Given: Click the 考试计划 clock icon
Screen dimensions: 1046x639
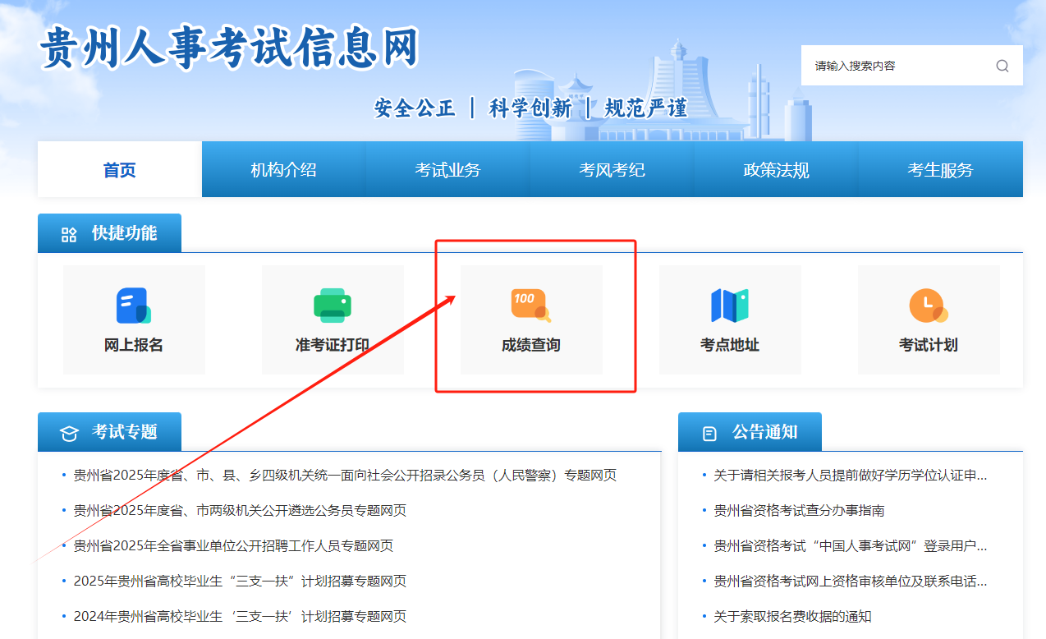Looking at the screenshot, I should click(x=928, y=306).
